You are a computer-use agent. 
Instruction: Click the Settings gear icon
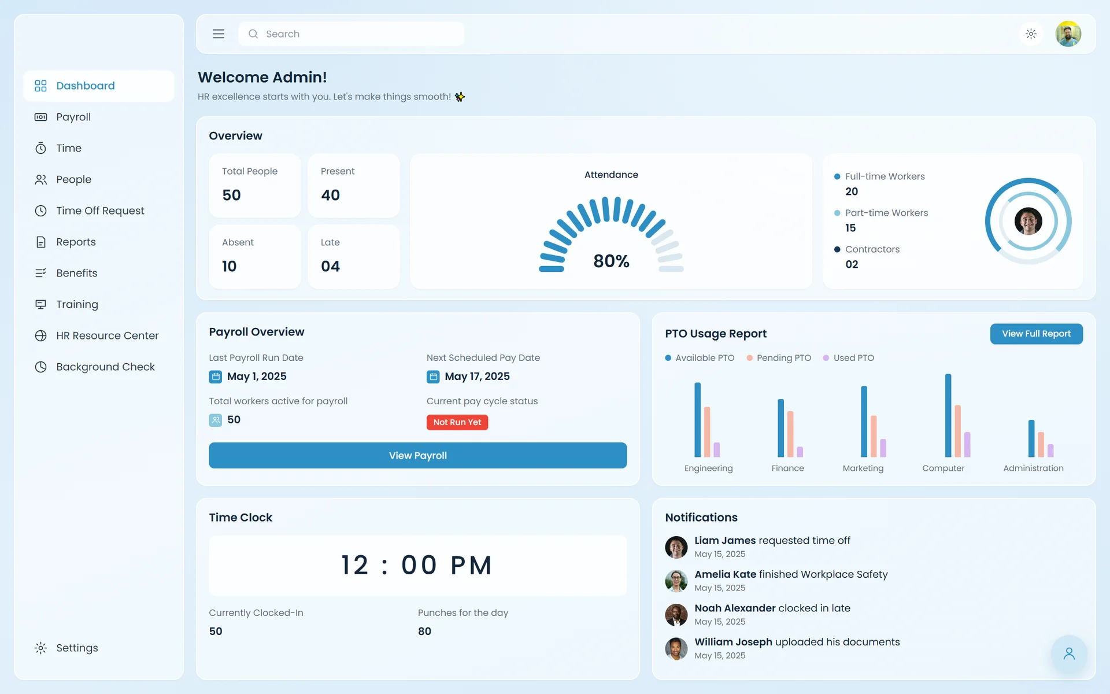pyautogui.click(x=40, y=648)
